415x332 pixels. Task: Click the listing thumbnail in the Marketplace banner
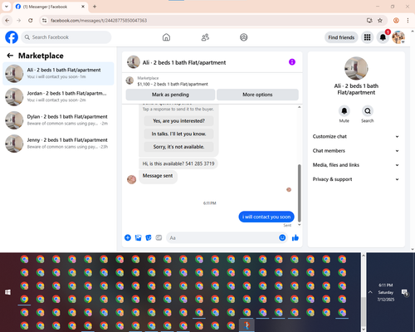(129, 81)
